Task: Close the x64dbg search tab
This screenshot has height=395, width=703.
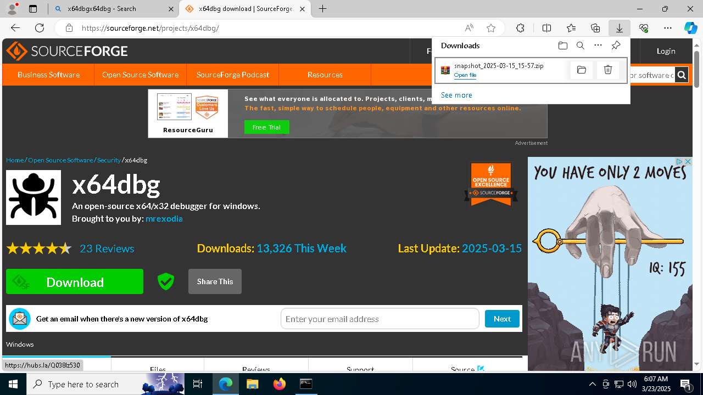Action: [x=171, y=9]
